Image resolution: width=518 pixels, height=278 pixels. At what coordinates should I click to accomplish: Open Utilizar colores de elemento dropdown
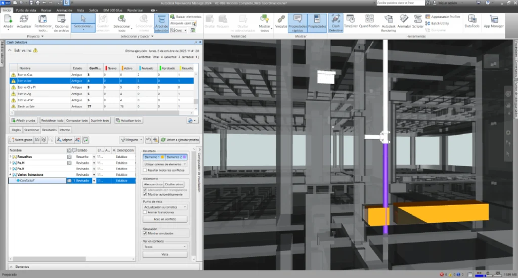tap(165, 164)
